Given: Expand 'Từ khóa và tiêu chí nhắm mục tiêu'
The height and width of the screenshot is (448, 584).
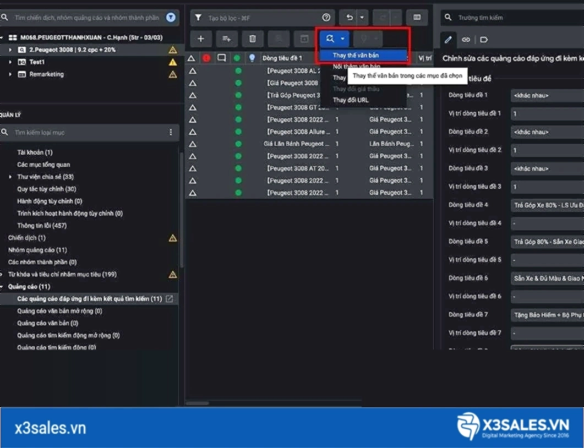Looking at the screenshot, I should pos(2,275).
